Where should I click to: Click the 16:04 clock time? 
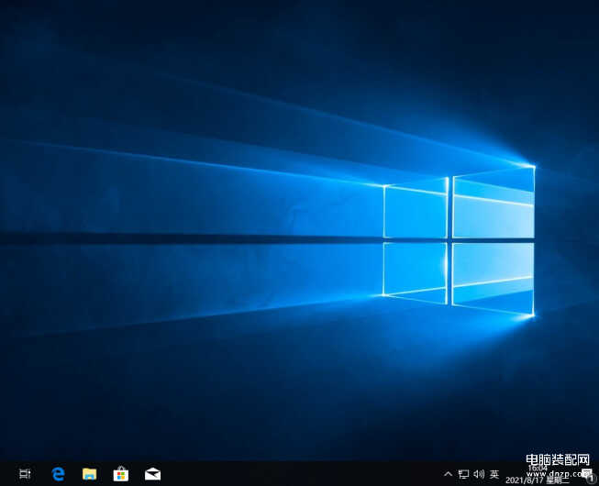[x=537, y=469]
